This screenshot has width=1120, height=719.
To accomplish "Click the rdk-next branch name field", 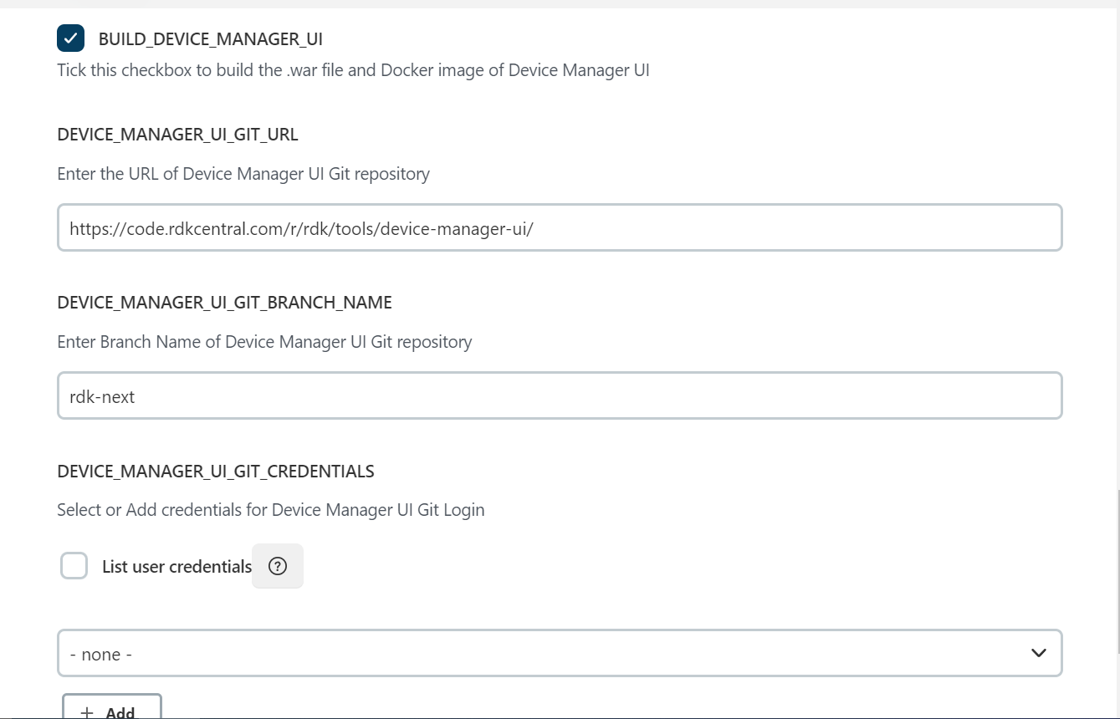I will click(559, 395).
